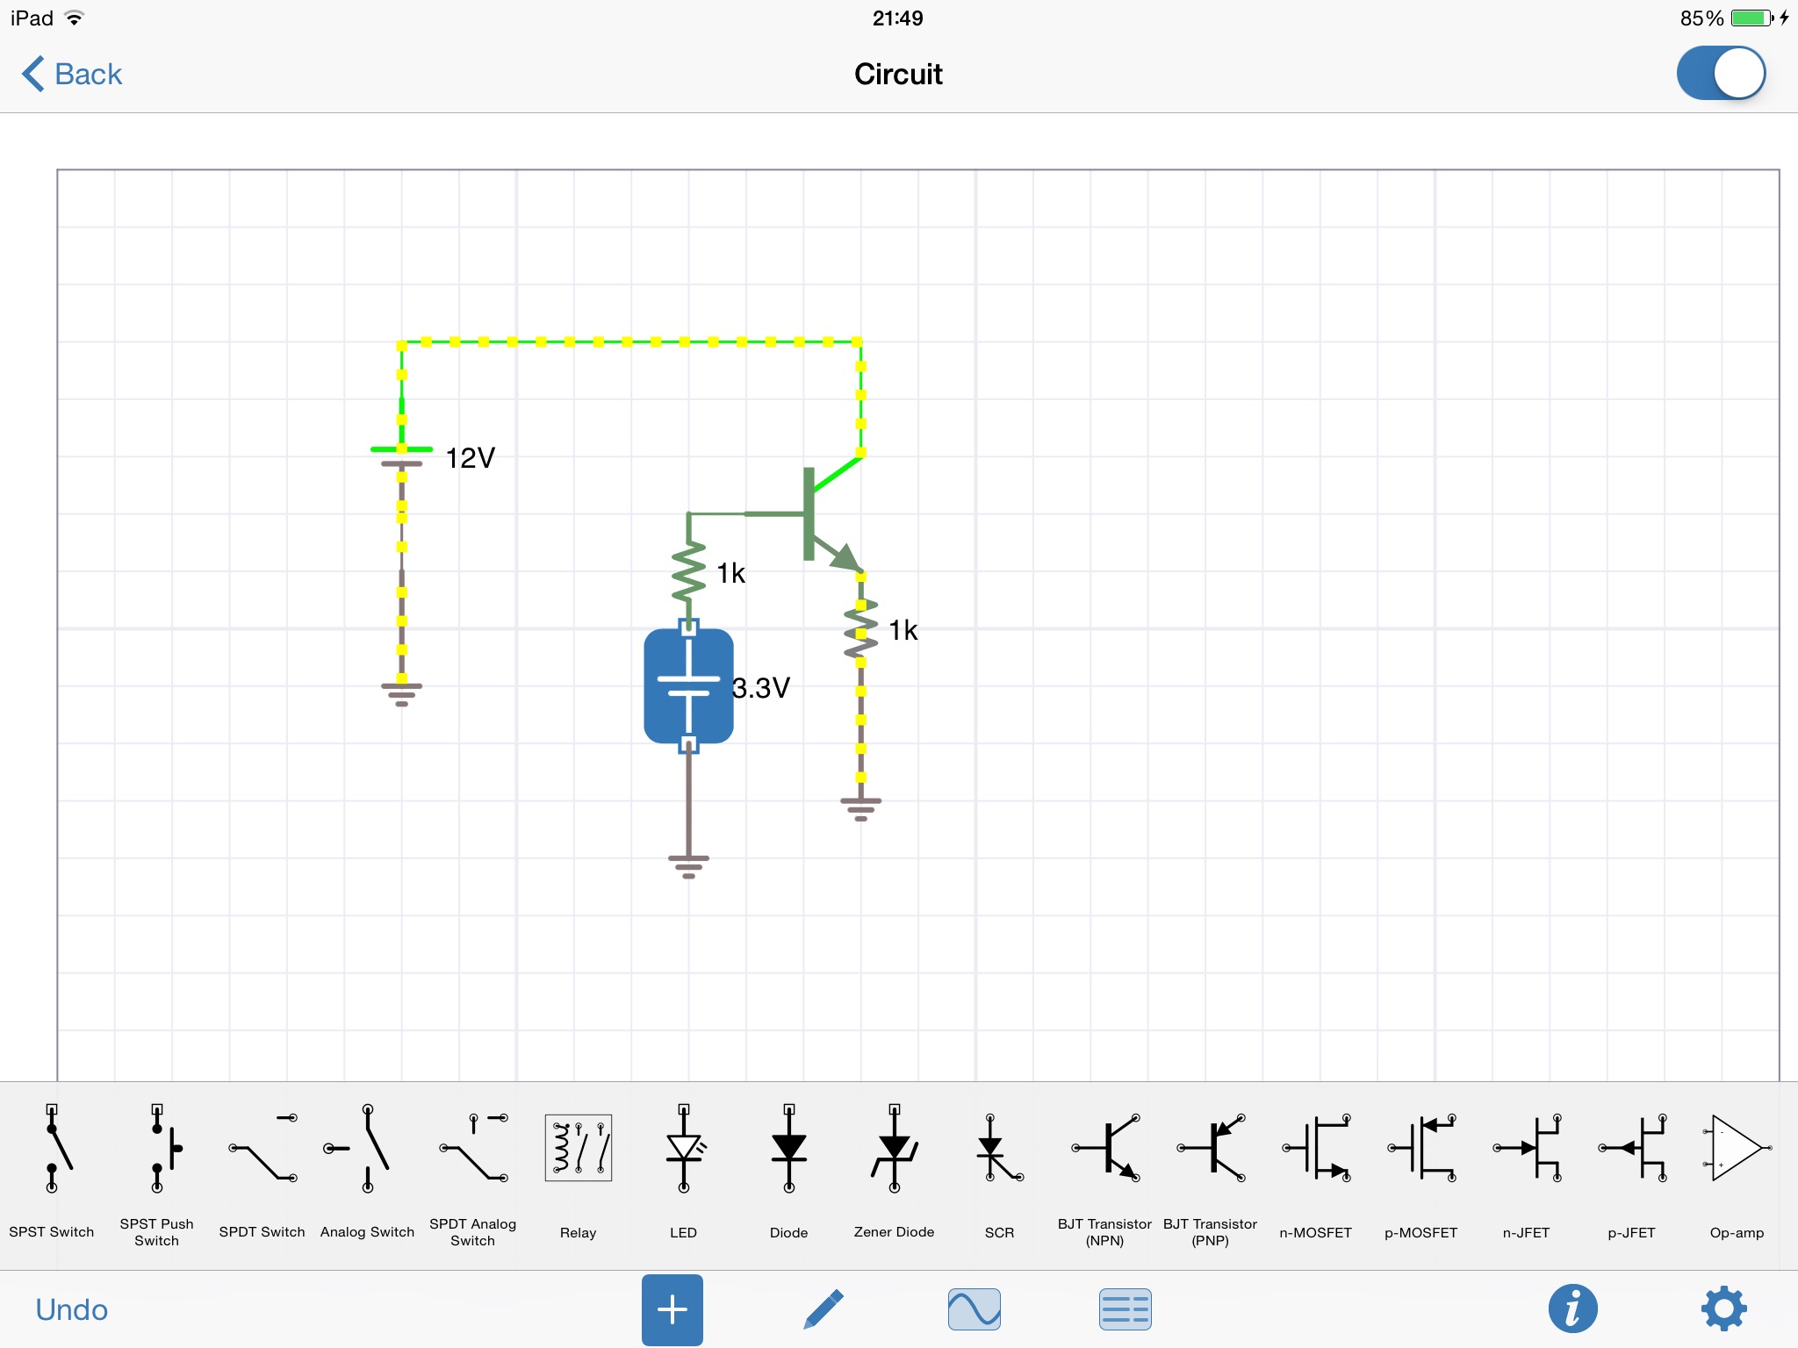Open the list view panel
Screen dimensions: 1798x1348
pyautogui.click(x=1125, y=1309)
